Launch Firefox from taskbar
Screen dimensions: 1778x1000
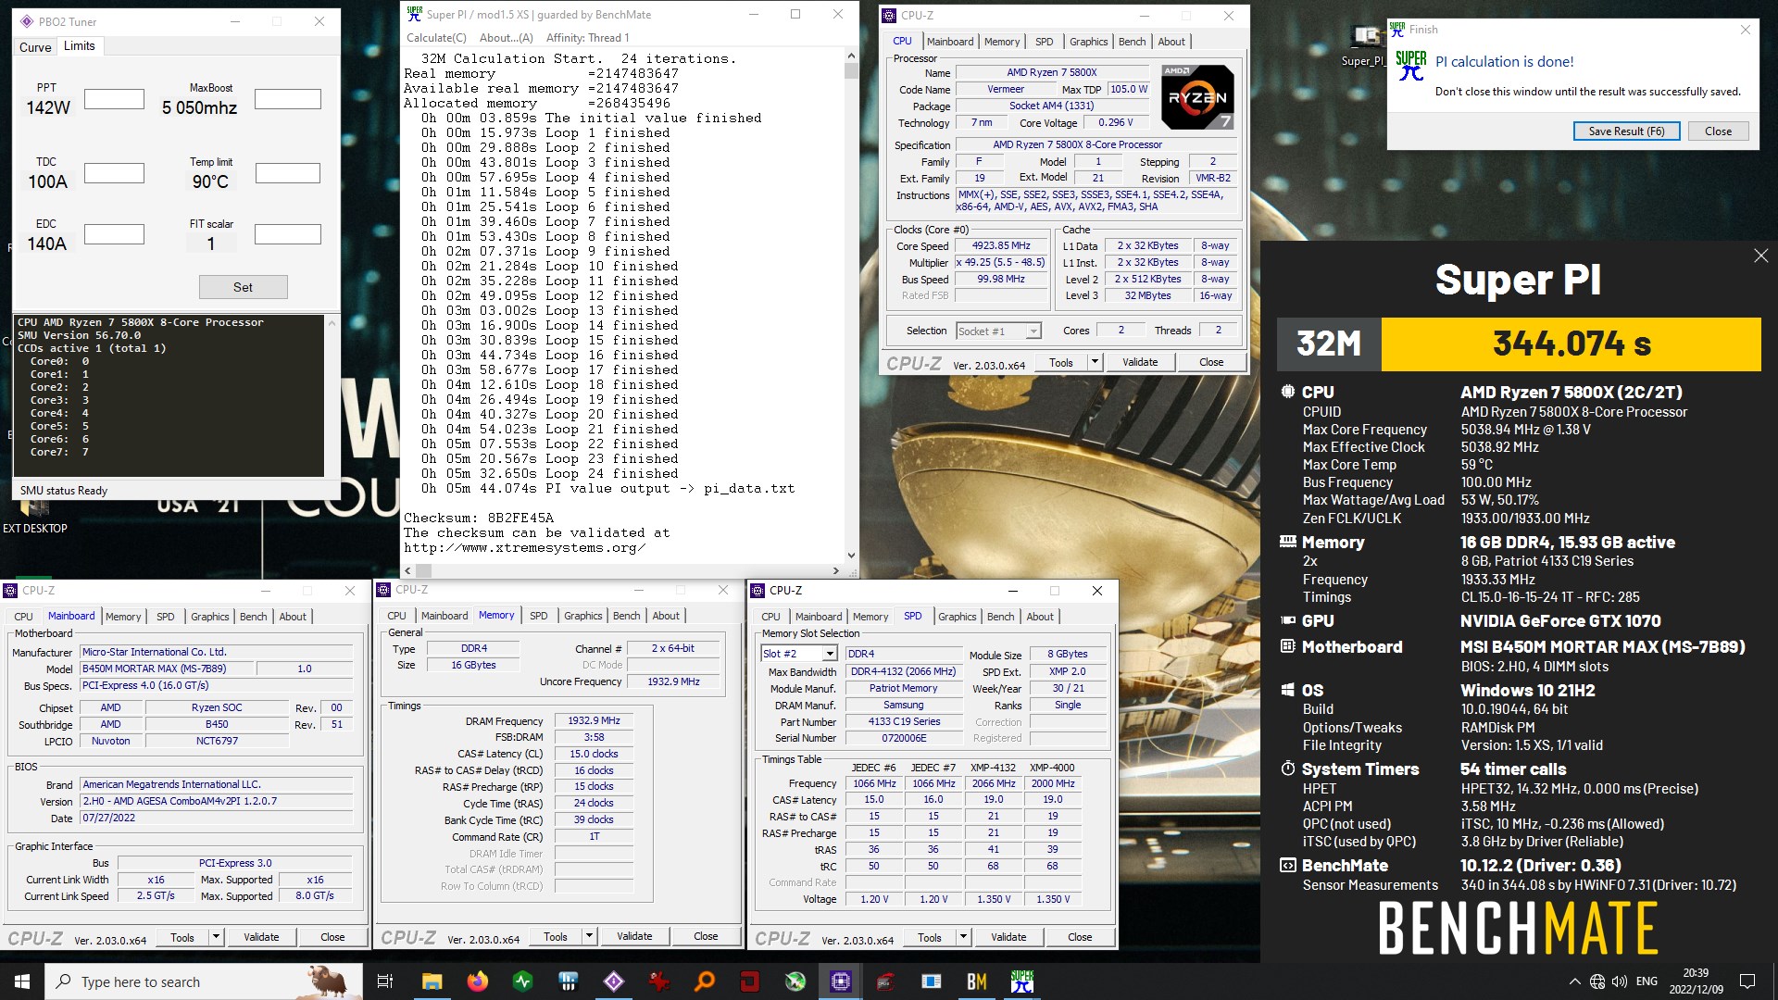[x=477, y=981]
